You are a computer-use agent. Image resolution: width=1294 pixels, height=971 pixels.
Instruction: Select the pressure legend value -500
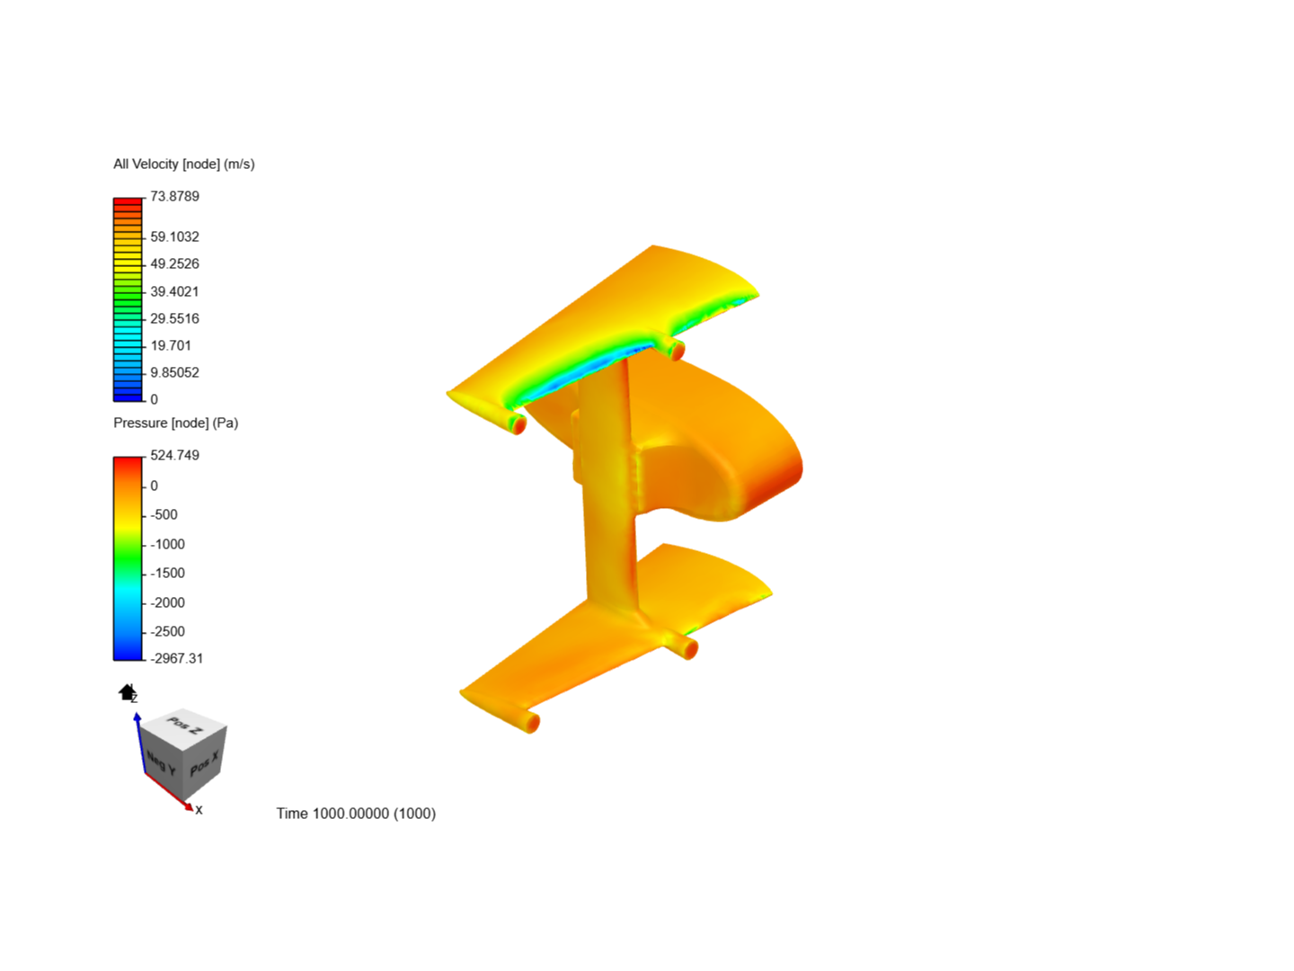coord(164,514)
